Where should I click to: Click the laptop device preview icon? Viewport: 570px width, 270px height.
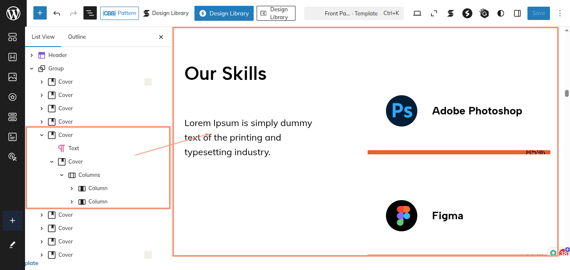(417, 13)
